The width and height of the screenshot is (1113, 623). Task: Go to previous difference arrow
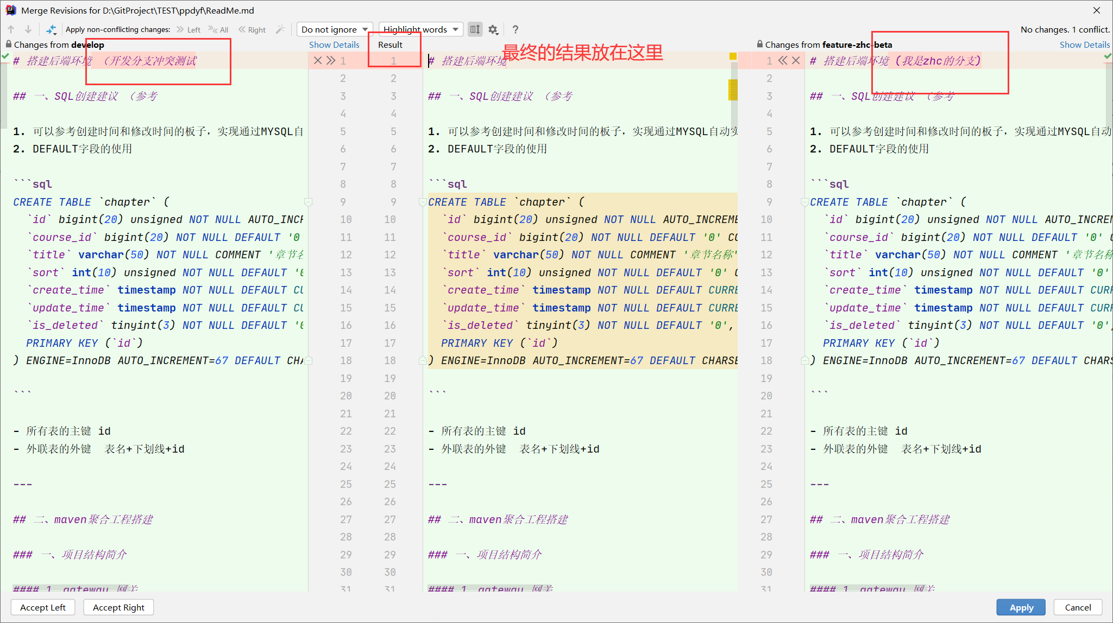click(11, 29)
